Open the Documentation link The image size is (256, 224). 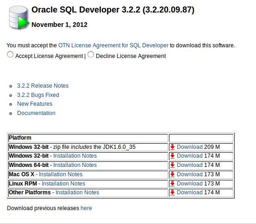36,113
